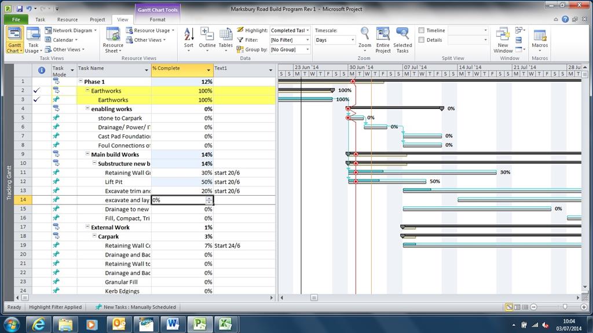Select row number 11 header
This screenshot has width=593, height=333.
coord(23,172)
